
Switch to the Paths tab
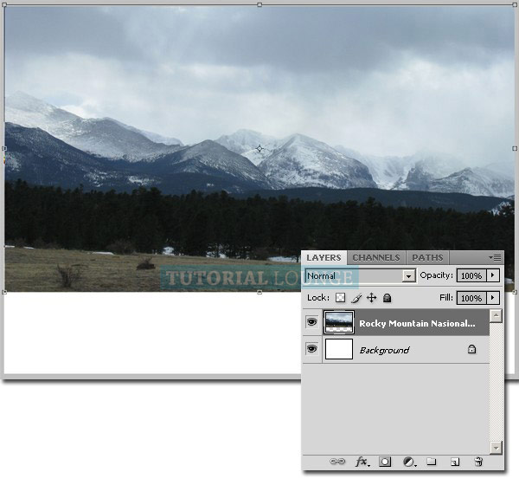(427, 257)
